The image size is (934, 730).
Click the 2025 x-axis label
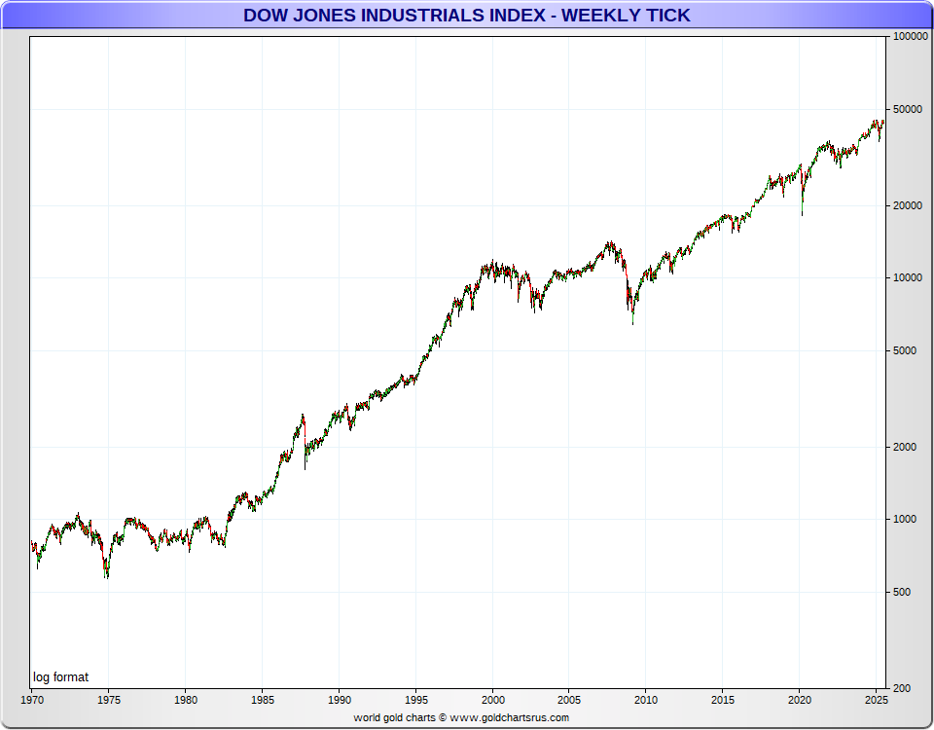(877, 700)
